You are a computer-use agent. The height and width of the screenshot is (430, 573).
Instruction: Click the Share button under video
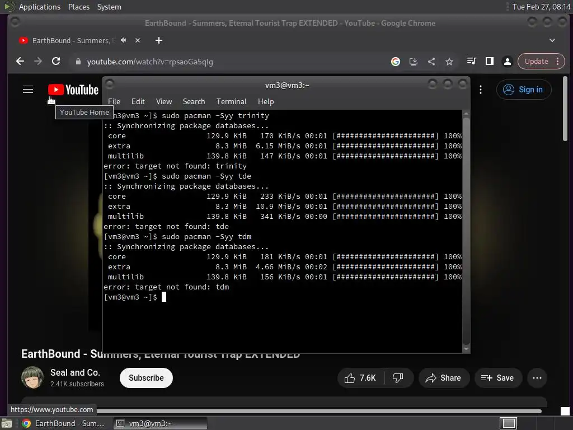(443, 378)
